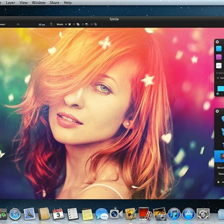
Task: Click the gradient bar color stop
Action: pyautogui.click(x=218, y=94)
